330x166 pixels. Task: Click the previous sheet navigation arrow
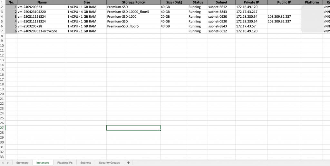(4, 163)
